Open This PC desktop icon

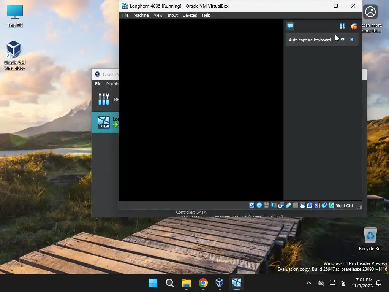click(15, 16)
